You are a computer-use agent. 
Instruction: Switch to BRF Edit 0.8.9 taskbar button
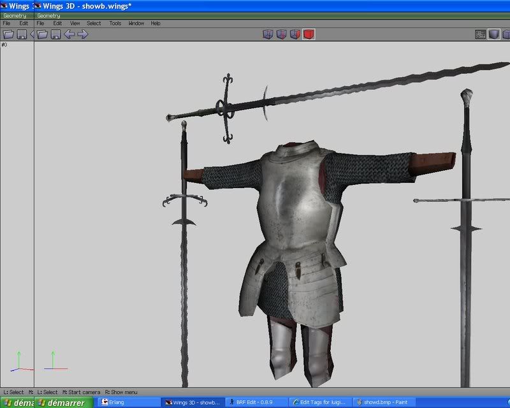coord(255,402)
